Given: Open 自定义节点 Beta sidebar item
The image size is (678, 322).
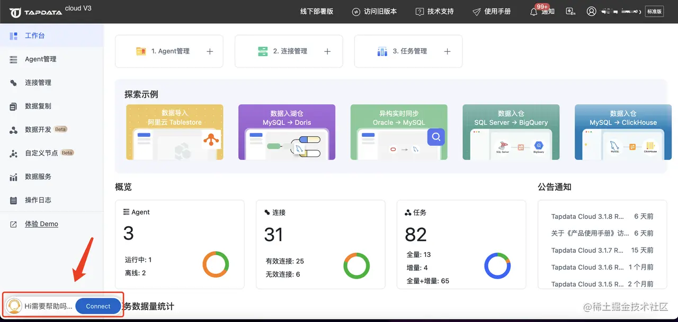Looking at the screenshot, I should tap(51, 153).
